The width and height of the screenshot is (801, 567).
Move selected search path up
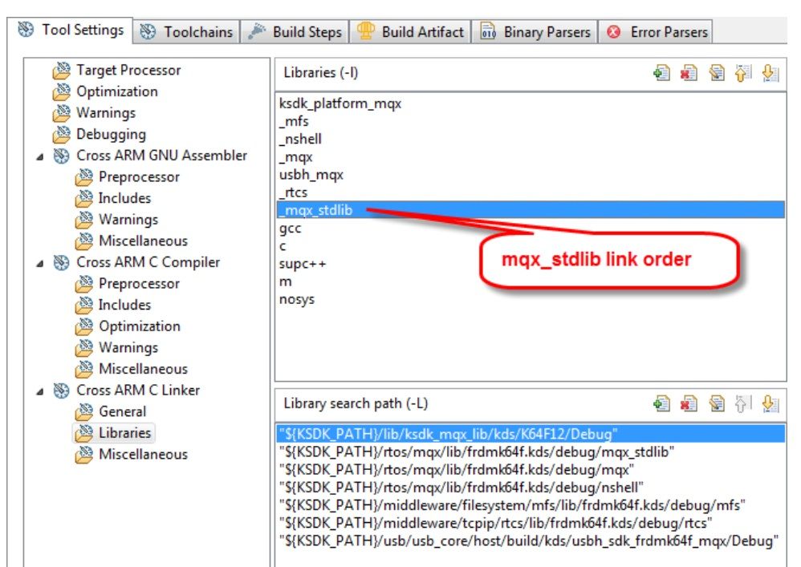pos(743,403)
